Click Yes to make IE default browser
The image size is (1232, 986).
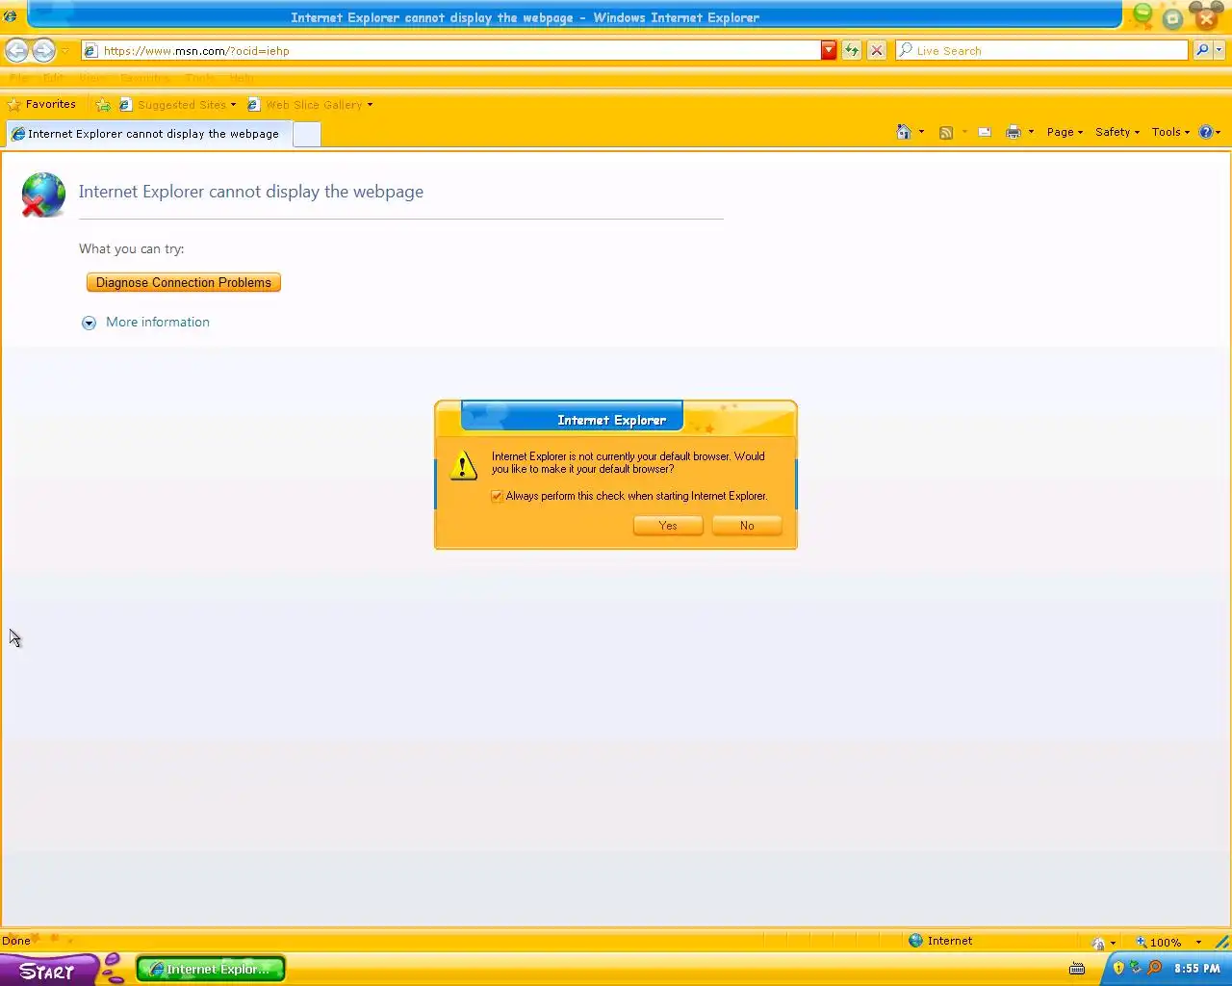tap(668, 526)
